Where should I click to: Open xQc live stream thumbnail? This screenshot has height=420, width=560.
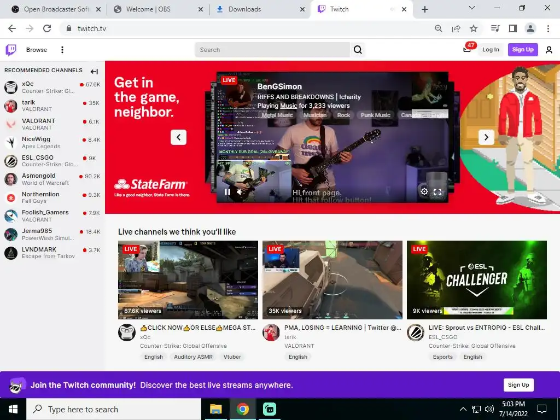[x=188, y=279]
